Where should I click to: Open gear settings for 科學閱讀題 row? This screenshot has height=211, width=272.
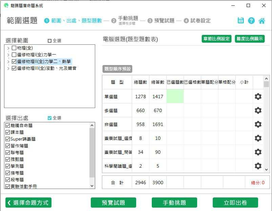[258, 166]
